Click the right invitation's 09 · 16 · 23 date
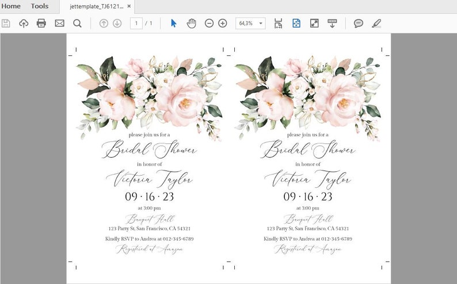 pyautogui.click(x=308, y=196)
